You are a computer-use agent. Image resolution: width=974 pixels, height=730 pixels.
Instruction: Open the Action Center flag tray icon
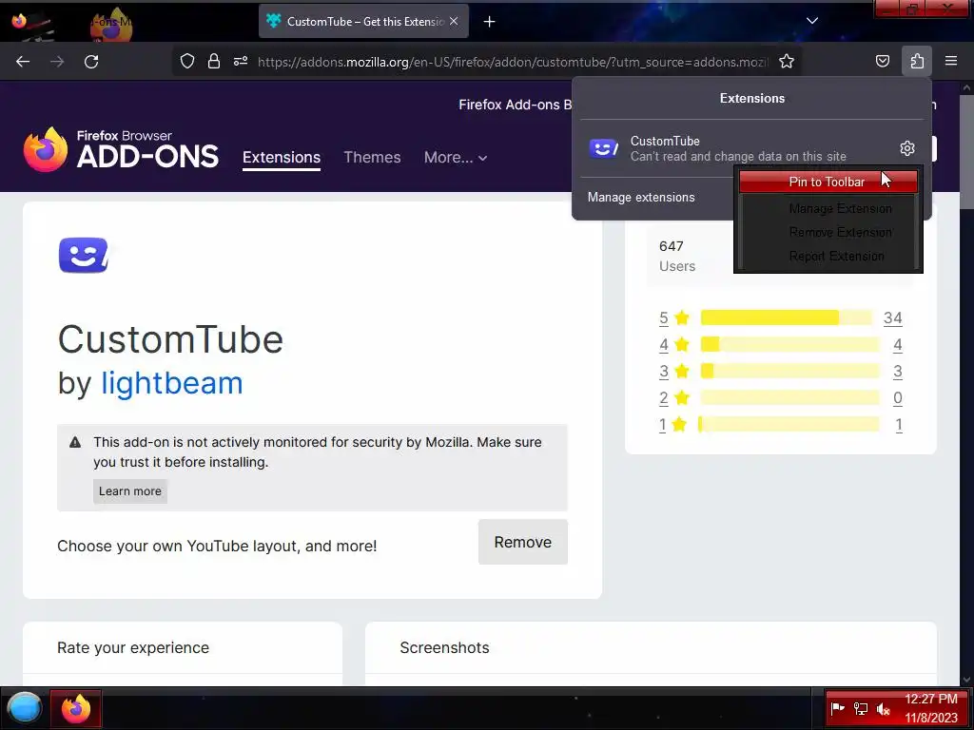[837, 709]
